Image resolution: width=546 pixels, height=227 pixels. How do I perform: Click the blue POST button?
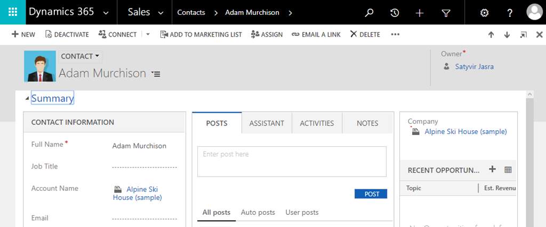pyautogui.click(x=371, y=194)
